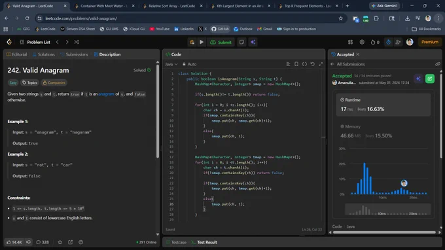Click the LeetCode logo icon
The width and height of the screenshot is (445, 250).
pos(9,42)
